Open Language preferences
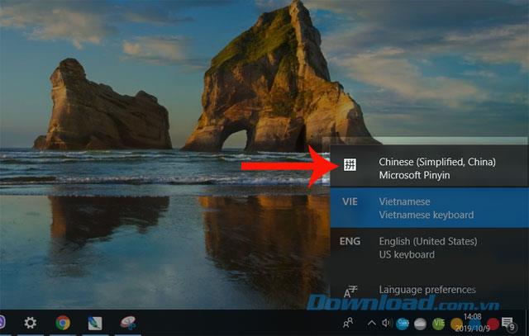Image resolution: width=529 pixels, height=336 pixels. [428, 290]
